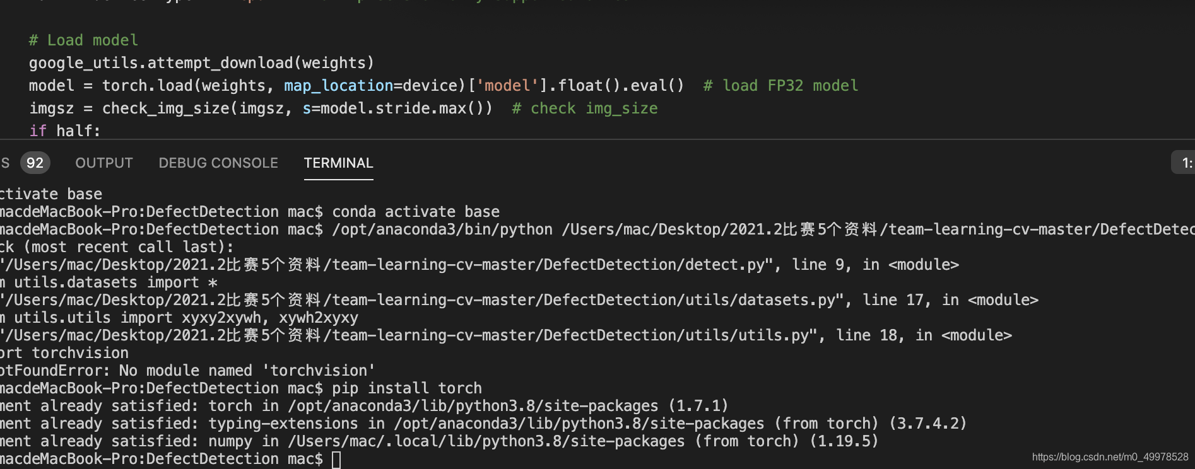Click the /opt/anaconda3/bin/python command path
This screenshot has height=469, width=1195.
[442, 229]
